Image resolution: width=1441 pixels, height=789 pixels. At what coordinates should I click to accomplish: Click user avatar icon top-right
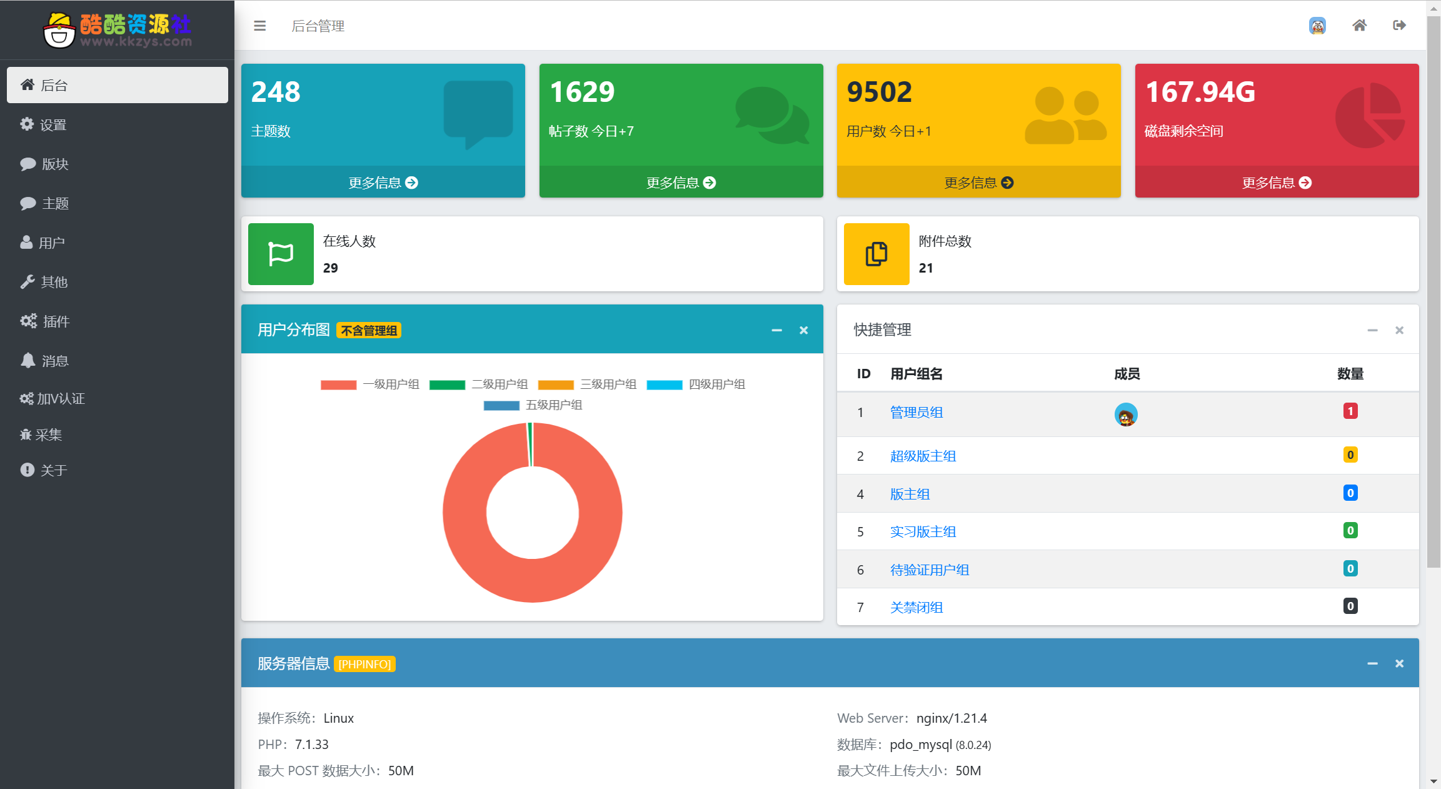1318,26
